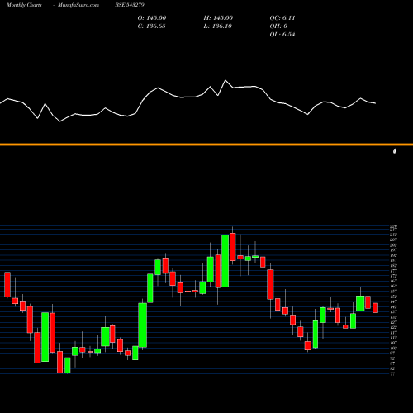Click the "Monthly Charts" title text
Screen dimensions: 413x413
(x=24, y=5)
